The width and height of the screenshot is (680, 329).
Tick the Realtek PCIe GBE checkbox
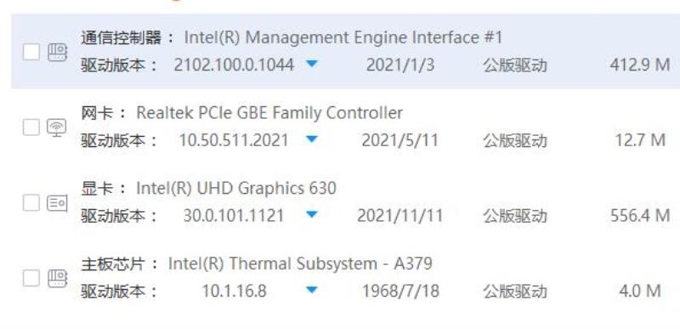31,127
